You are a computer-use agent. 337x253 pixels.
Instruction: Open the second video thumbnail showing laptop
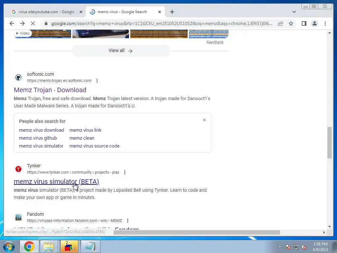pos(101,34)
